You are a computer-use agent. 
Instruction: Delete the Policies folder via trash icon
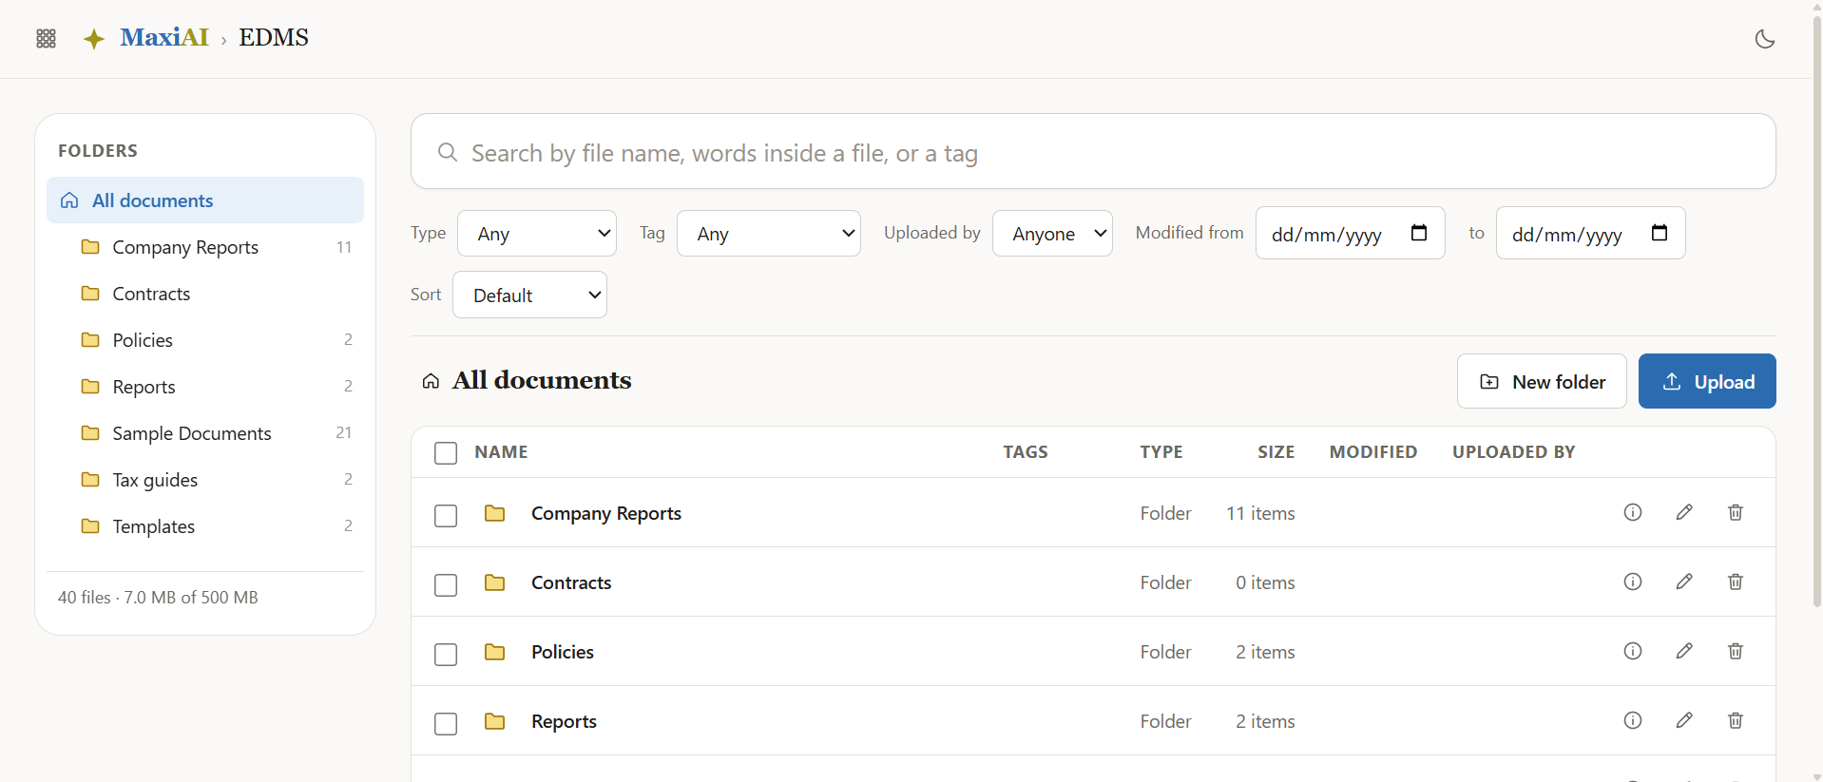(x=1735, y=651)
